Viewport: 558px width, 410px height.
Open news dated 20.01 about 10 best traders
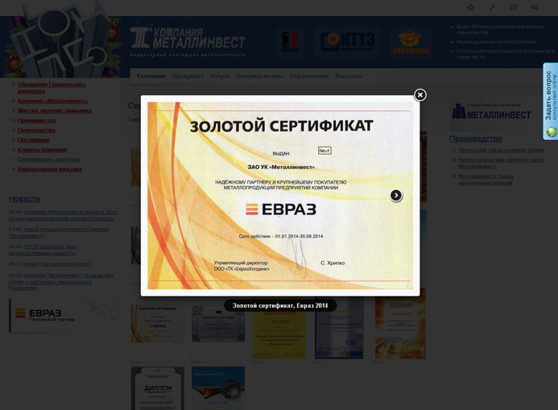pyautogui.click(x=64, y=215)
